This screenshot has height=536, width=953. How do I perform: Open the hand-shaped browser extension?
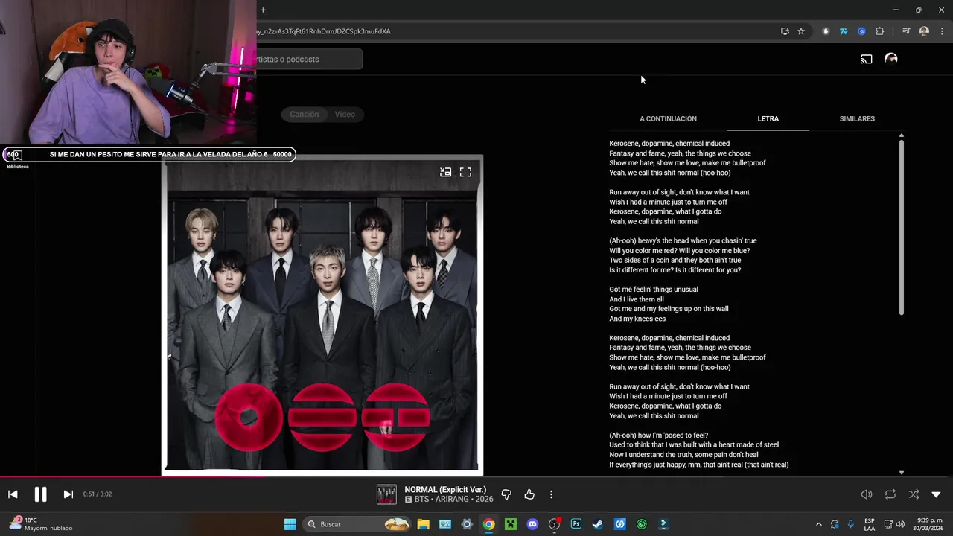pos(826,31)
